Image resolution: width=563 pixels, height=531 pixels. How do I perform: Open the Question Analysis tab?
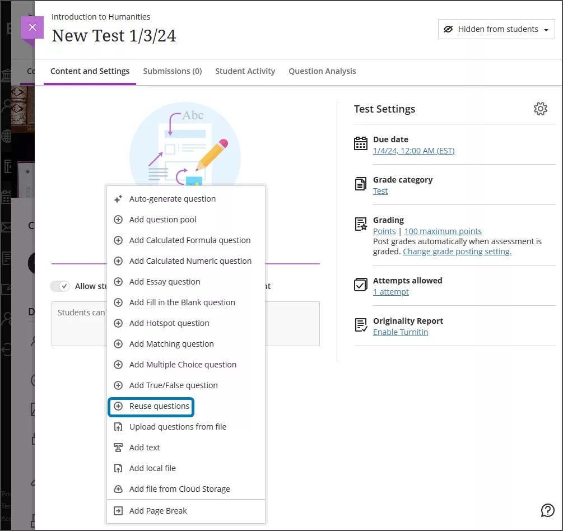pos(322,71)
